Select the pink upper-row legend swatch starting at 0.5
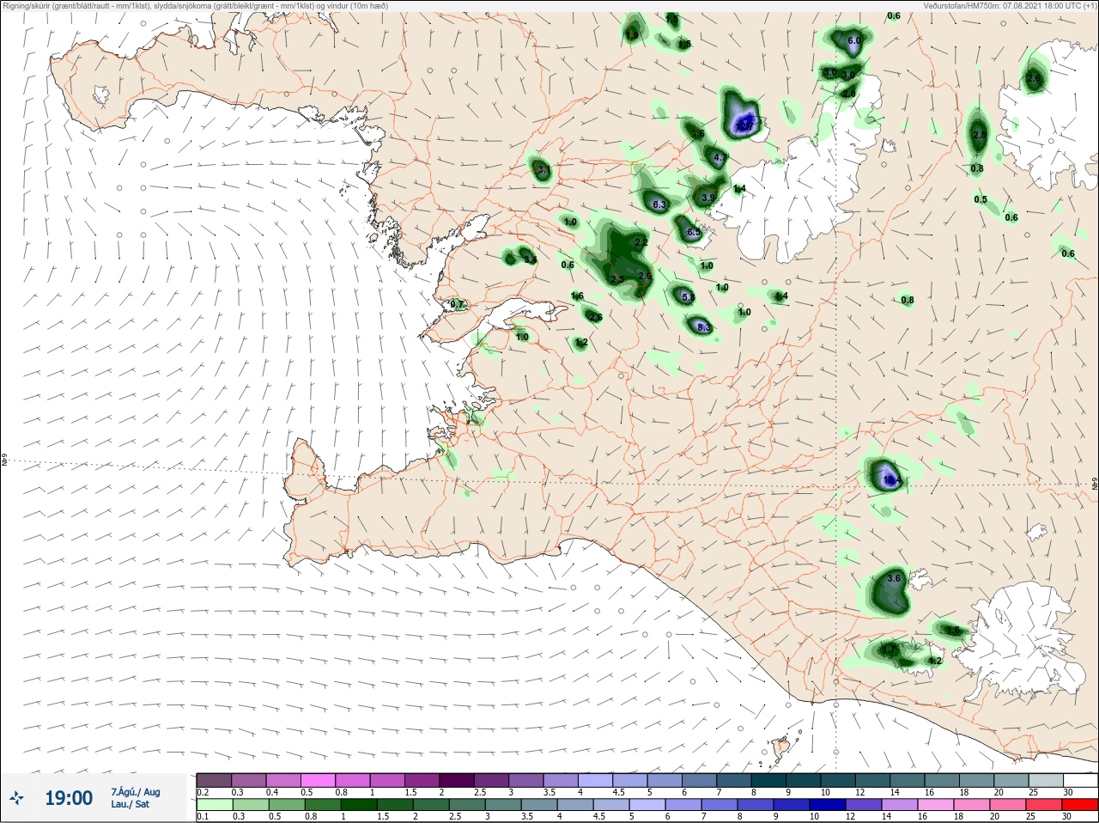The image size is (1099, 823). (319, 780)
